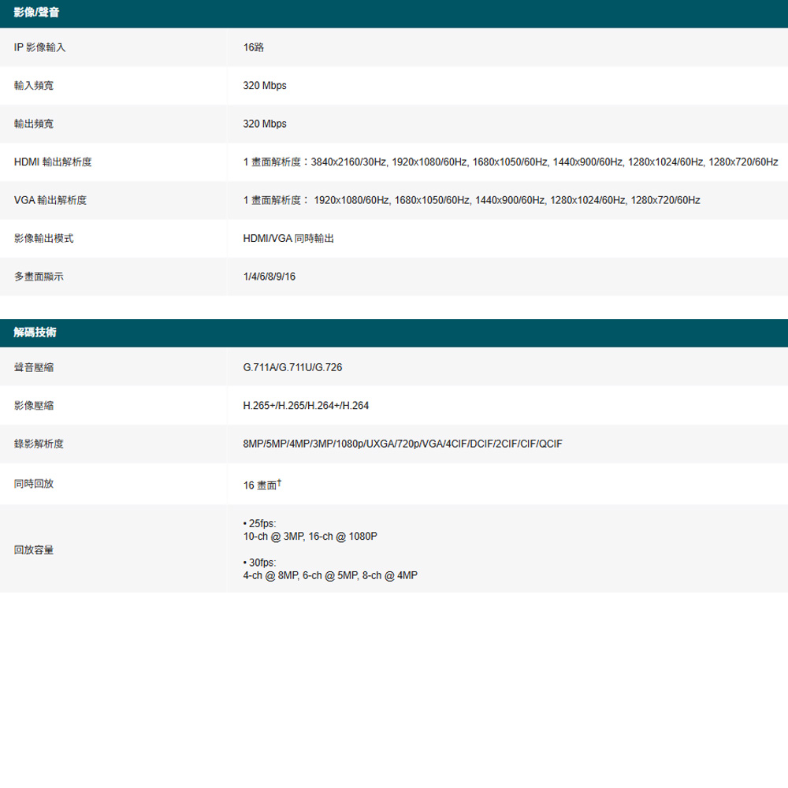Select the 回放容量 row label
This screenshot has width=788, height=788.
[x=34, y=549]
